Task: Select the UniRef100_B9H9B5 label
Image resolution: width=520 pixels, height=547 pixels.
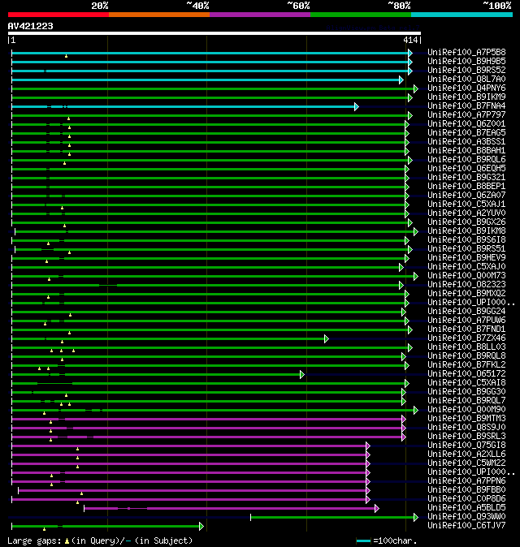Action: coord(466,62)
